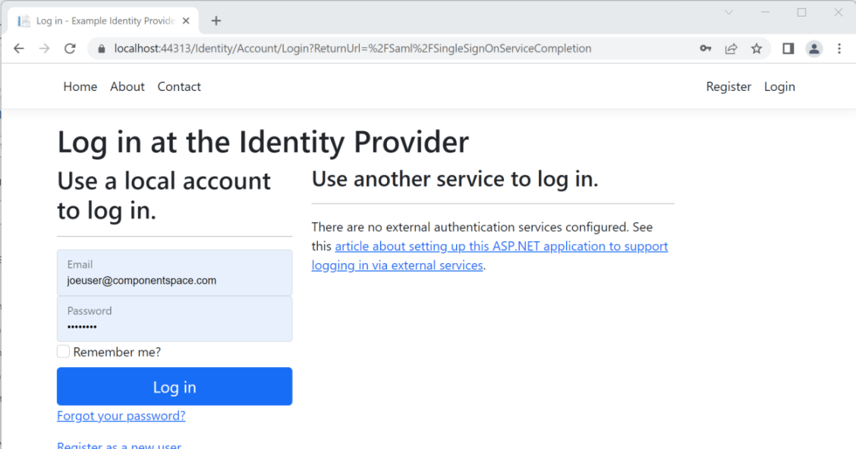Image resolution: width=856 pixels, height=449 pixels.
Task: Open the "Forgot your password?" link
Action: [x=121, y=416]
